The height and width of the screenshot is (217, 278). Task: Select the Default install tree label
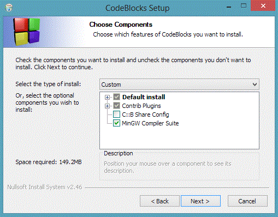tap(144, 97)
